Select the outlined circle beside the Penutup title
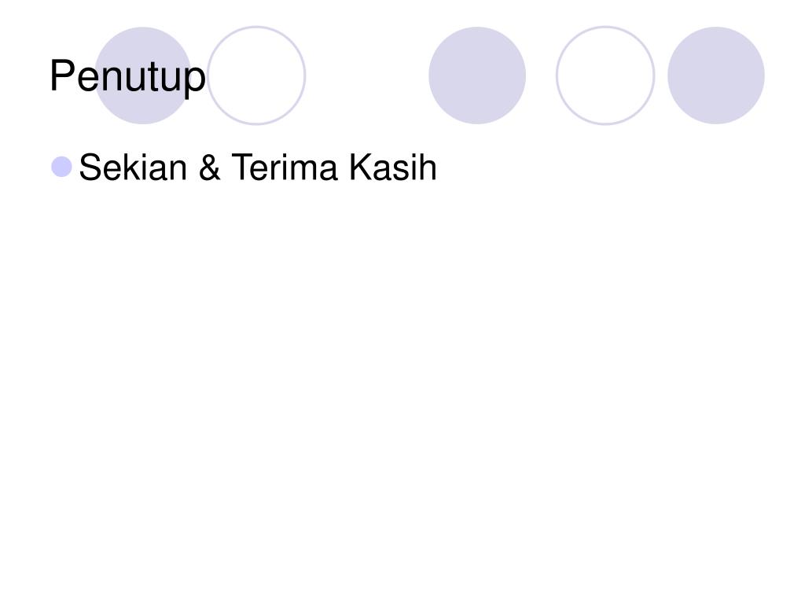The image size is (805, 604). [256, 75]
